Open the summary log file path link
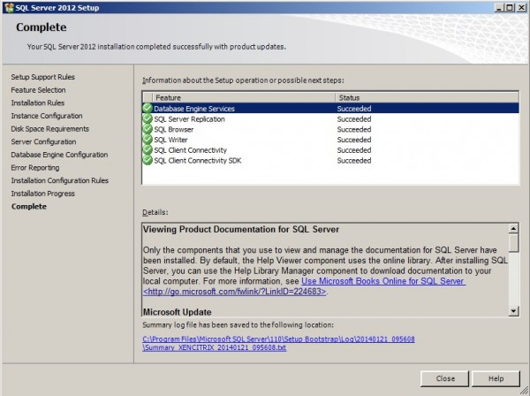The height and width of the screenshot is (396, 530). 278,343
